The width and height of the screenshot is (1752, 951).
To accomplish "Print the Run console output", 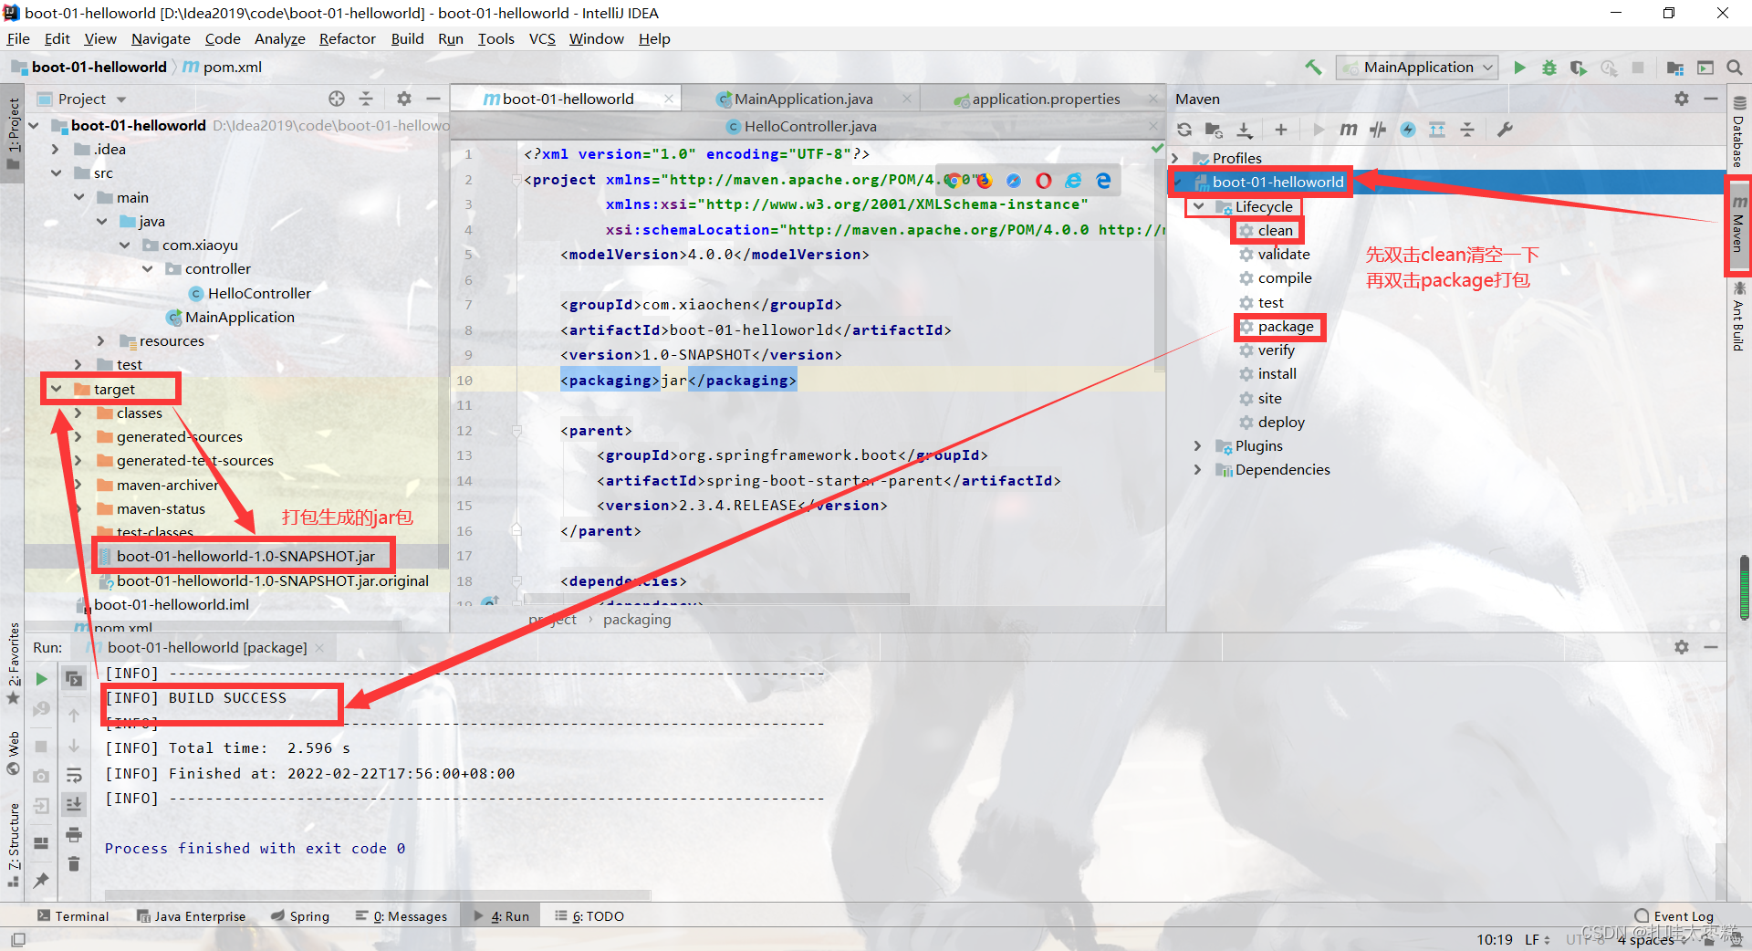I will tap(74, 834).
